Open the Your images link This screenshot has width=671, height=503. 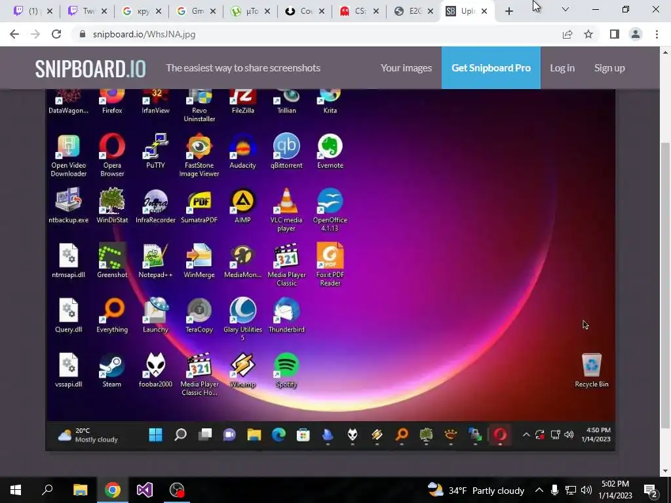click(406, 68)
